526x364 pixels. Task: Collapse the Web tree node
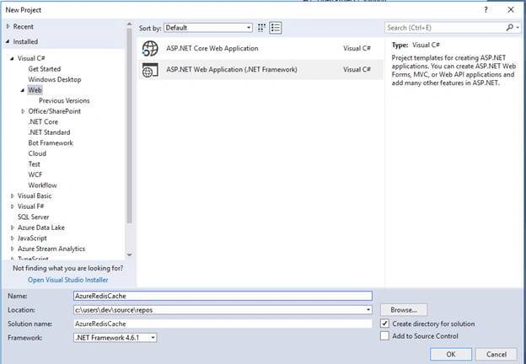pos(23,90)
